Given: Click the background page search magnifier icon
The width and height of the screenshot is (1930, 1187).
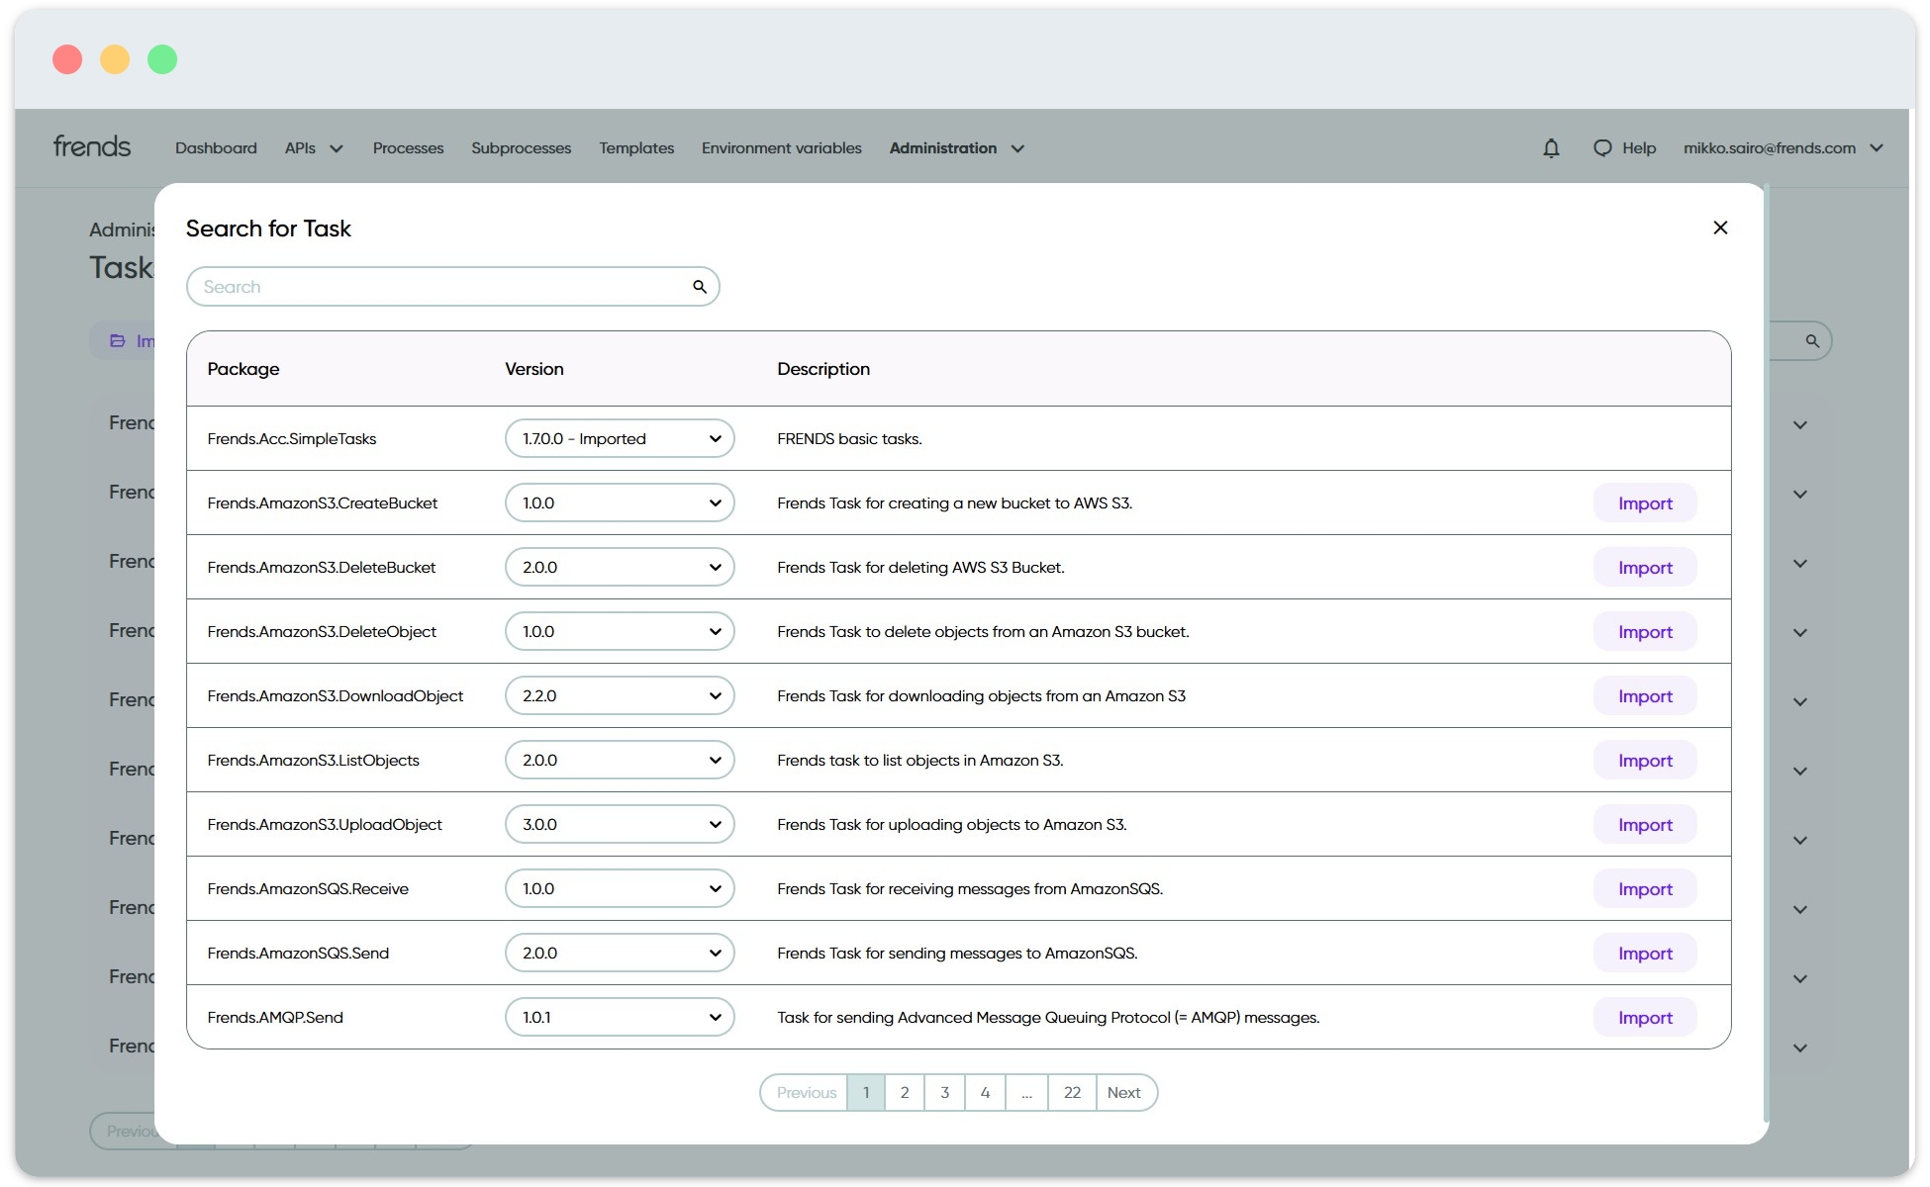Looking at the screenshot, I should point(1812,341).
